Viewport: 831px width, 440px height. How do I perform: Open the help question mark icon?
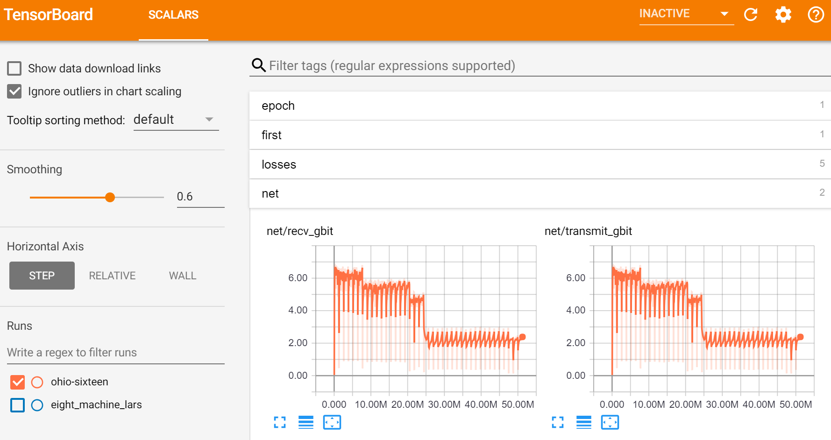pyautogui.click(x=816, y=14)
